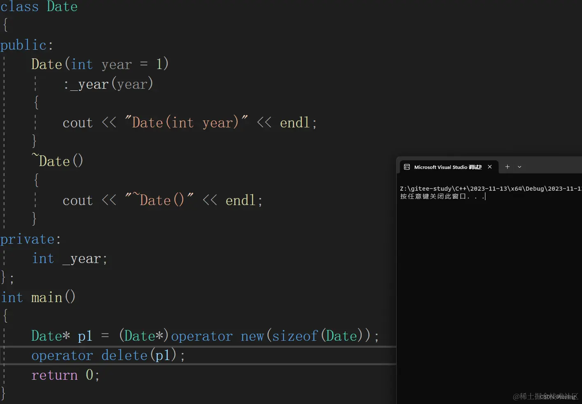This screenshot has height=404, width=582.
Task: Click the 'public:' access specifier
Action: (x=27, y=45)
